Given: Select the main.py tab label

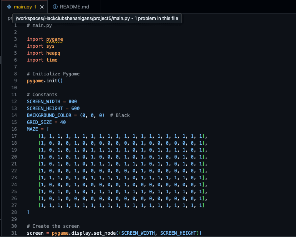Looking at the screenshot, I should tap(22, 7).
